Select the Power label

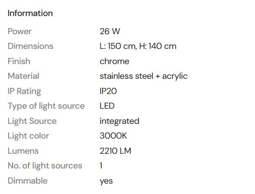pos(19,31)
